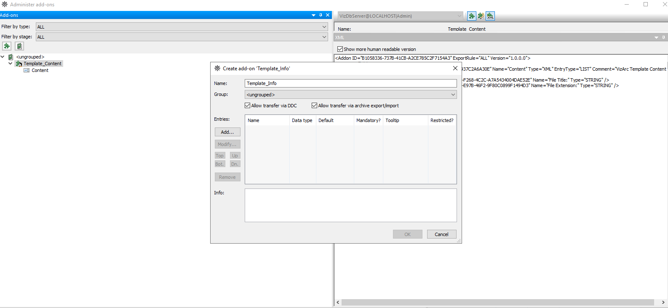Click the create add-on group icon
Viewport: 668px width, 308px height.
click(x=19, y=46)
